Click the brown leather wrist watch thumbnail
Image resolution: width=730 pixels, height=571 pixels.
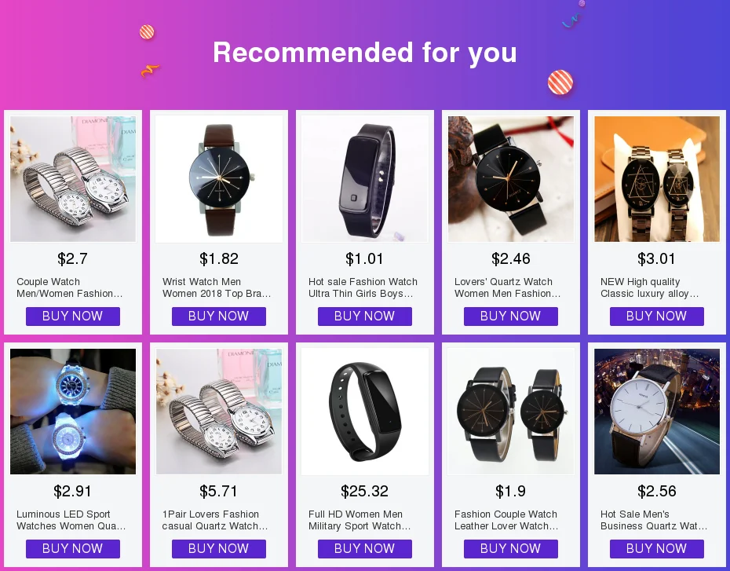click(x=219, y=179)
